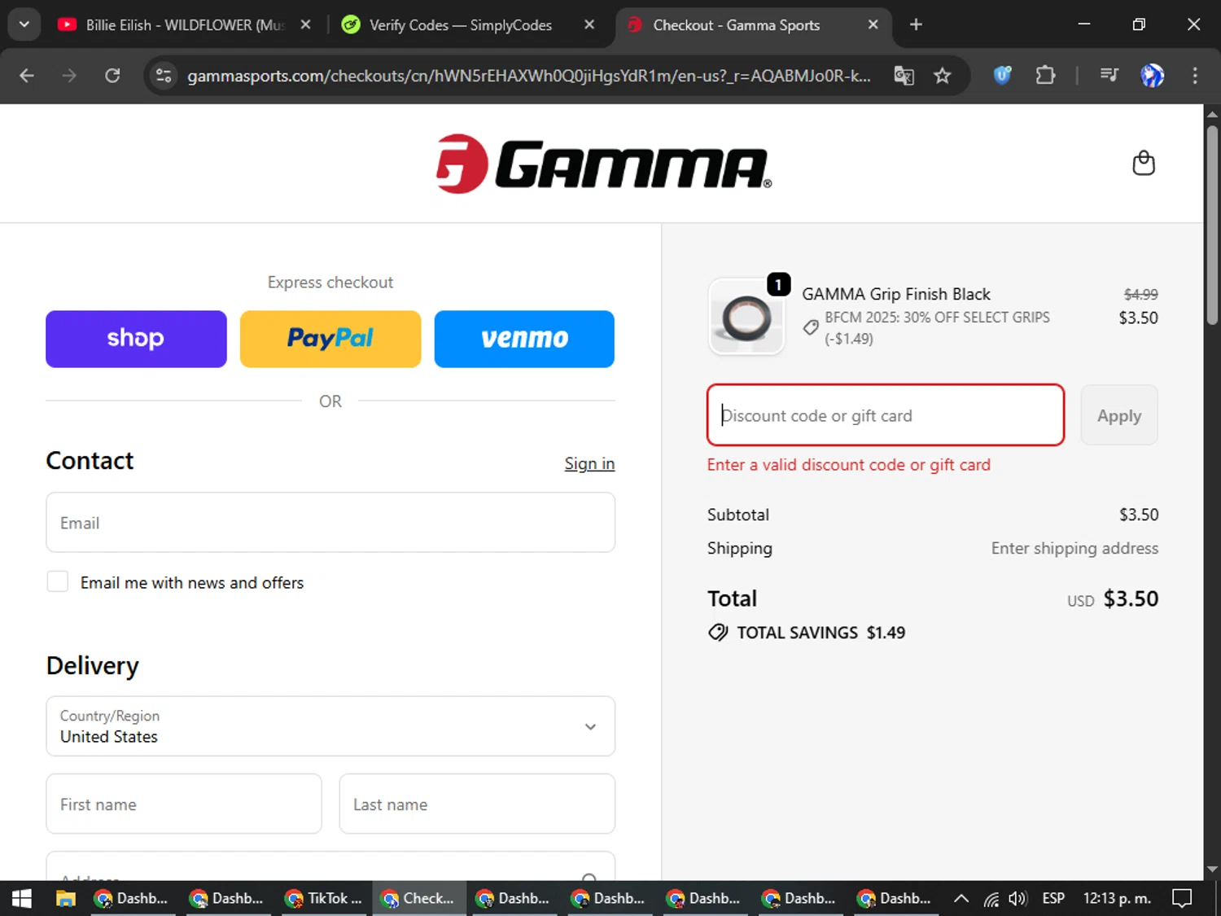Click the Sign in link
This screenshot has height=916, width=1221.
coord(589,463)
